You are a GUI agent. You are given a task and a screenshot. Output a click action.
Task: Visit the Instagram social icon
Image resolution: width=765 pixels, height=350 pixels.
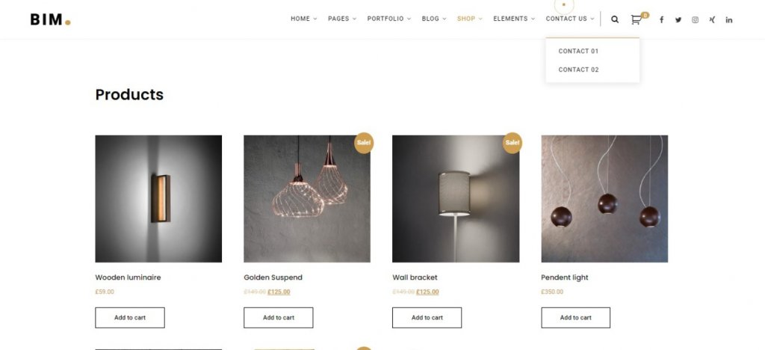coord(696,20)
